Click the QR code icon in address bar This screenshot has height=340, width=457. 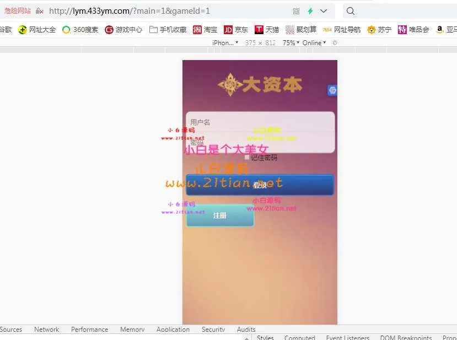coord(297,11)
